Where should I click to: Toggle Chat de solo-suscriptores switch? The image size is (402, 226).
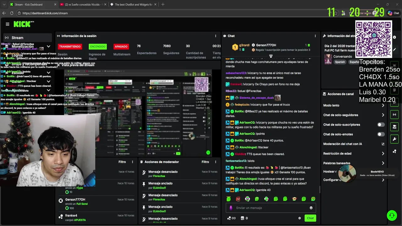[381, 125]
